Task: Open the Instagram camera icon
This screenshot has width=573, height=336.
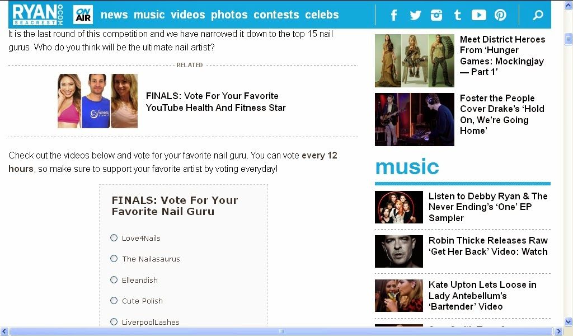Action: coord(436,15)
